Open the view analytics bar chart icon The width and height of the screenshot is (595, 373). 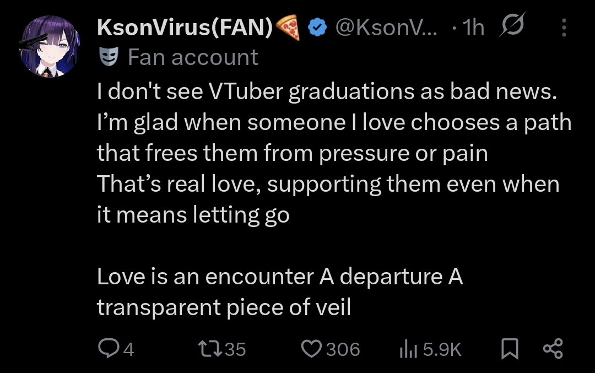coord(409,349)
